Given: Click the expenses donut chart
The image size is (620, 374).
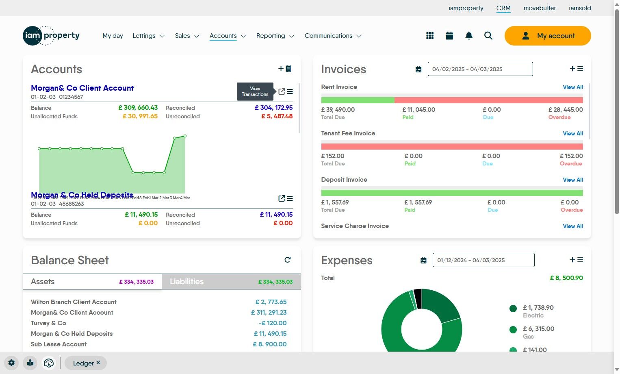Looking at the screenshot, I should [x=422, y=321].
